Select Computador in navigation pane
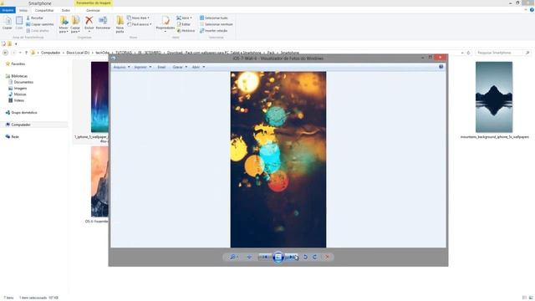Image resolution: width=535 pixels, height=301 pixels. (18, 125)
